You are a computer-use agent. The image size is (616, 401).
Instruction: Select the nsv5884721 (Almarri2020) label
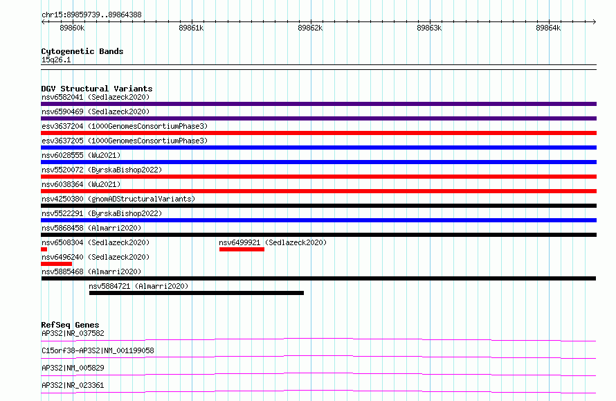(x=138, y=286)
